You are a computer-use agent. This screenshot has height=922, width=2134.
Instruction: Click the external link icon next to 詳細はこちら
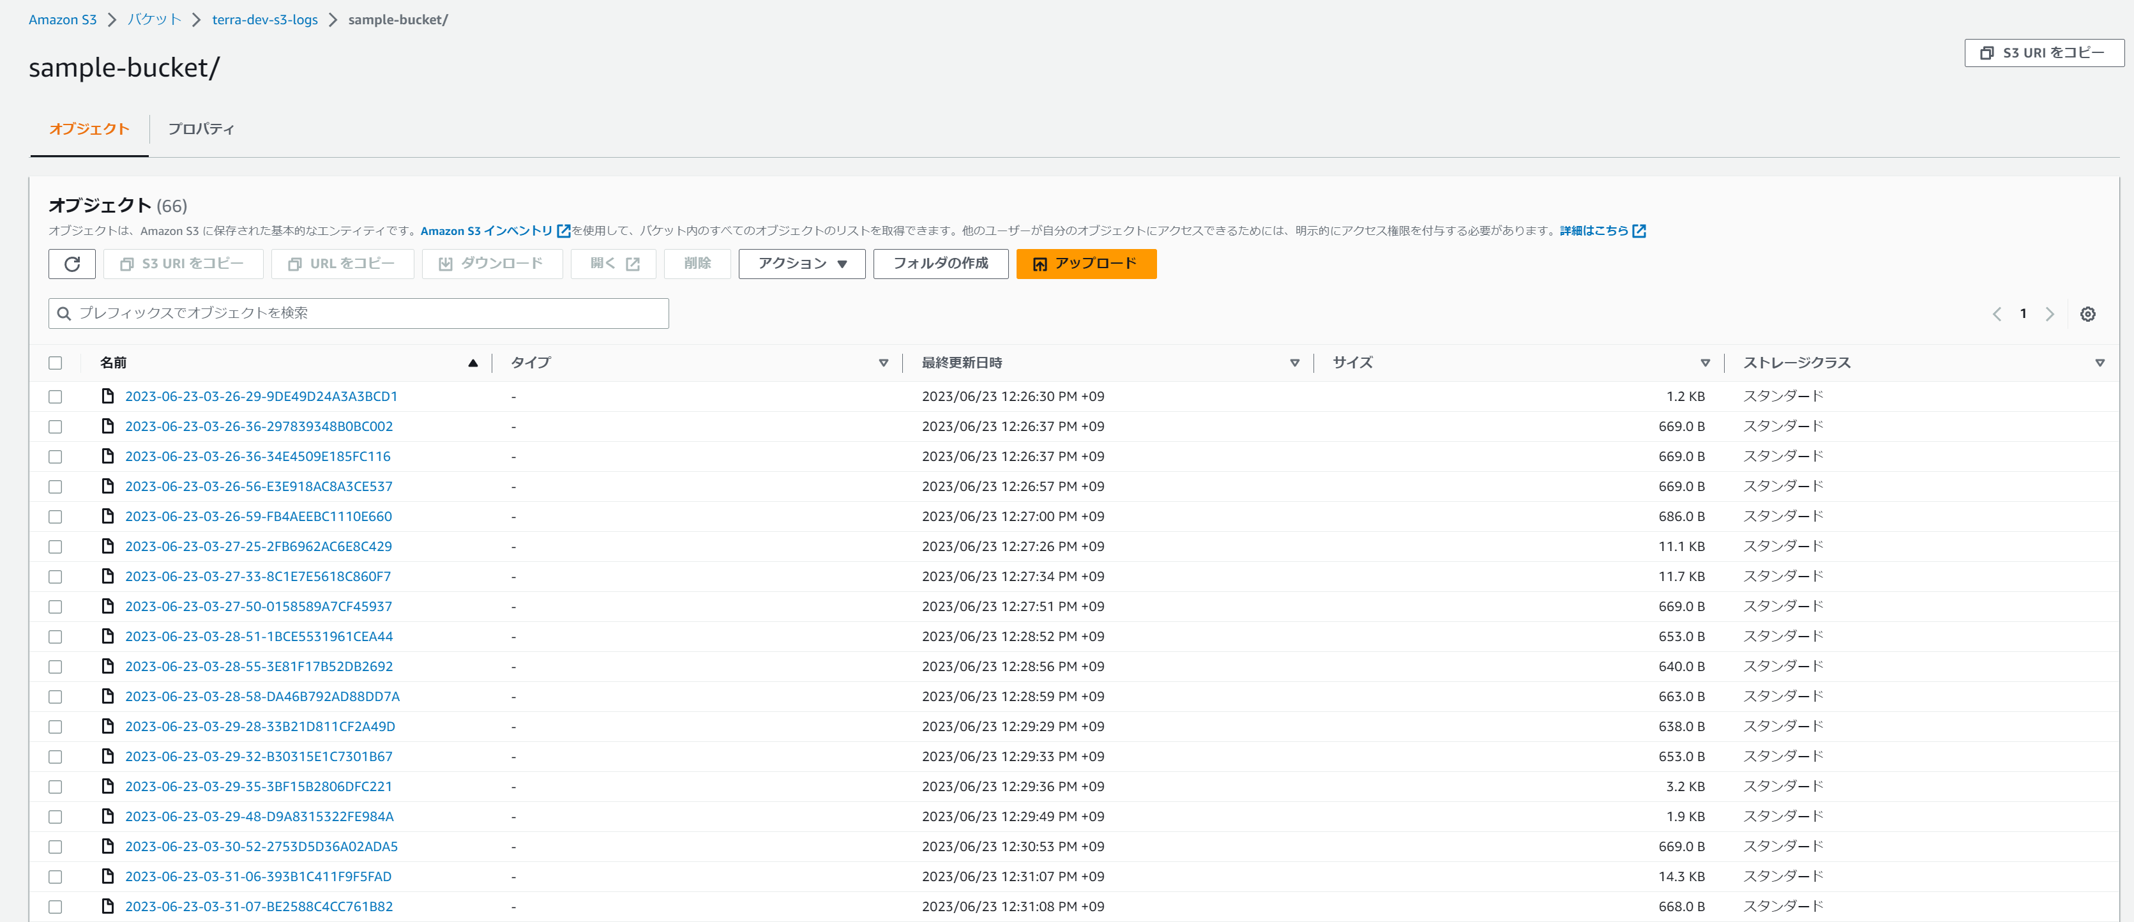(x=1638, y=231)
